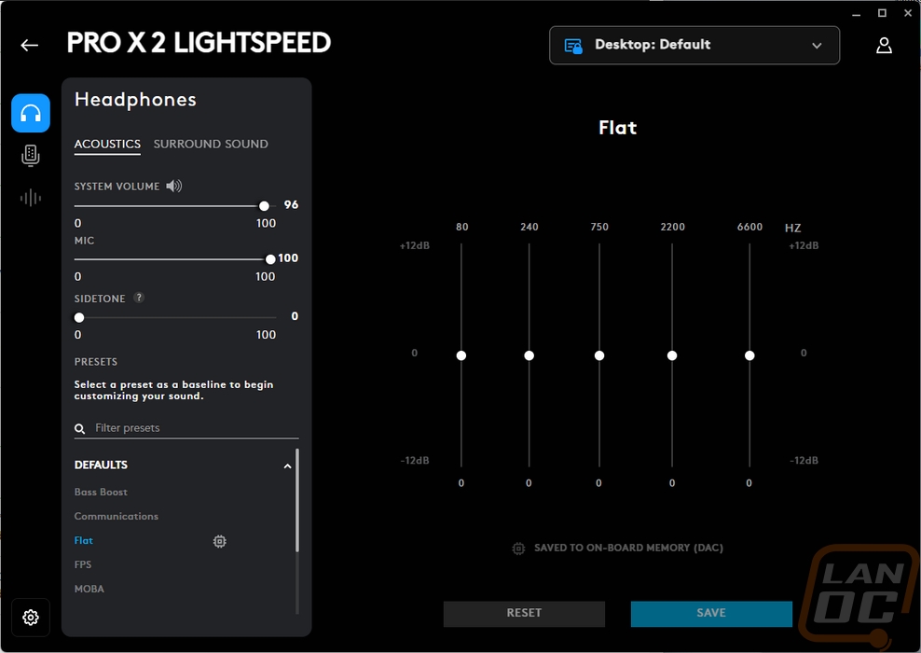Screen dimensions: 921x653
Task: Click the 6600 Hz equalizer slider knob
Action: [749, 355]
